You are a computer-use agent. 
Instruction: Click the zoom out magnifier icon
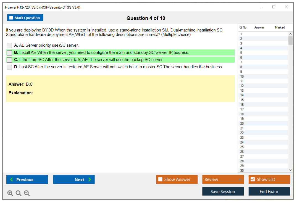click(27, 193)
